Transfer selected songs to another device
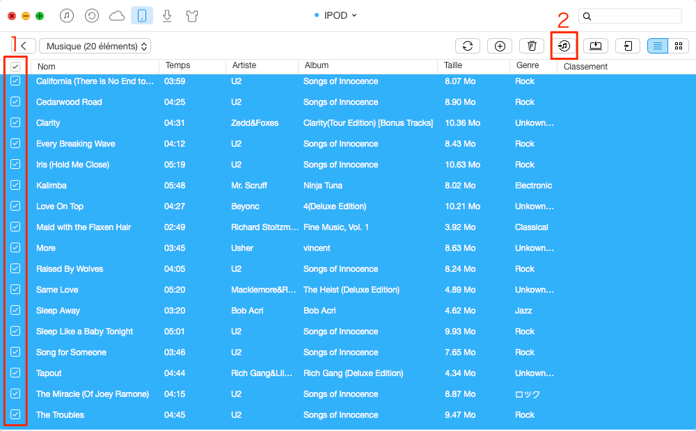The height and width of the screenshot is (431, 696). point(628,46)
